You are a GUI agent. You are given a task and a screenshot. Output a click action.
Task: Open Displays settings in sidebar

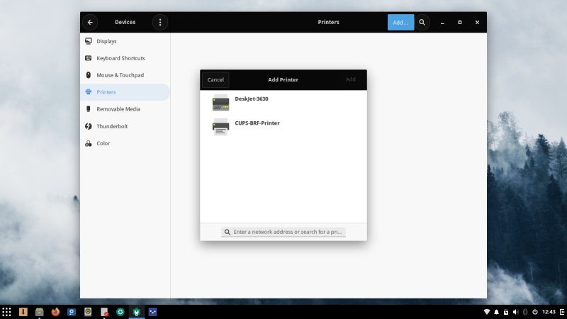click(x=106, y=41)
